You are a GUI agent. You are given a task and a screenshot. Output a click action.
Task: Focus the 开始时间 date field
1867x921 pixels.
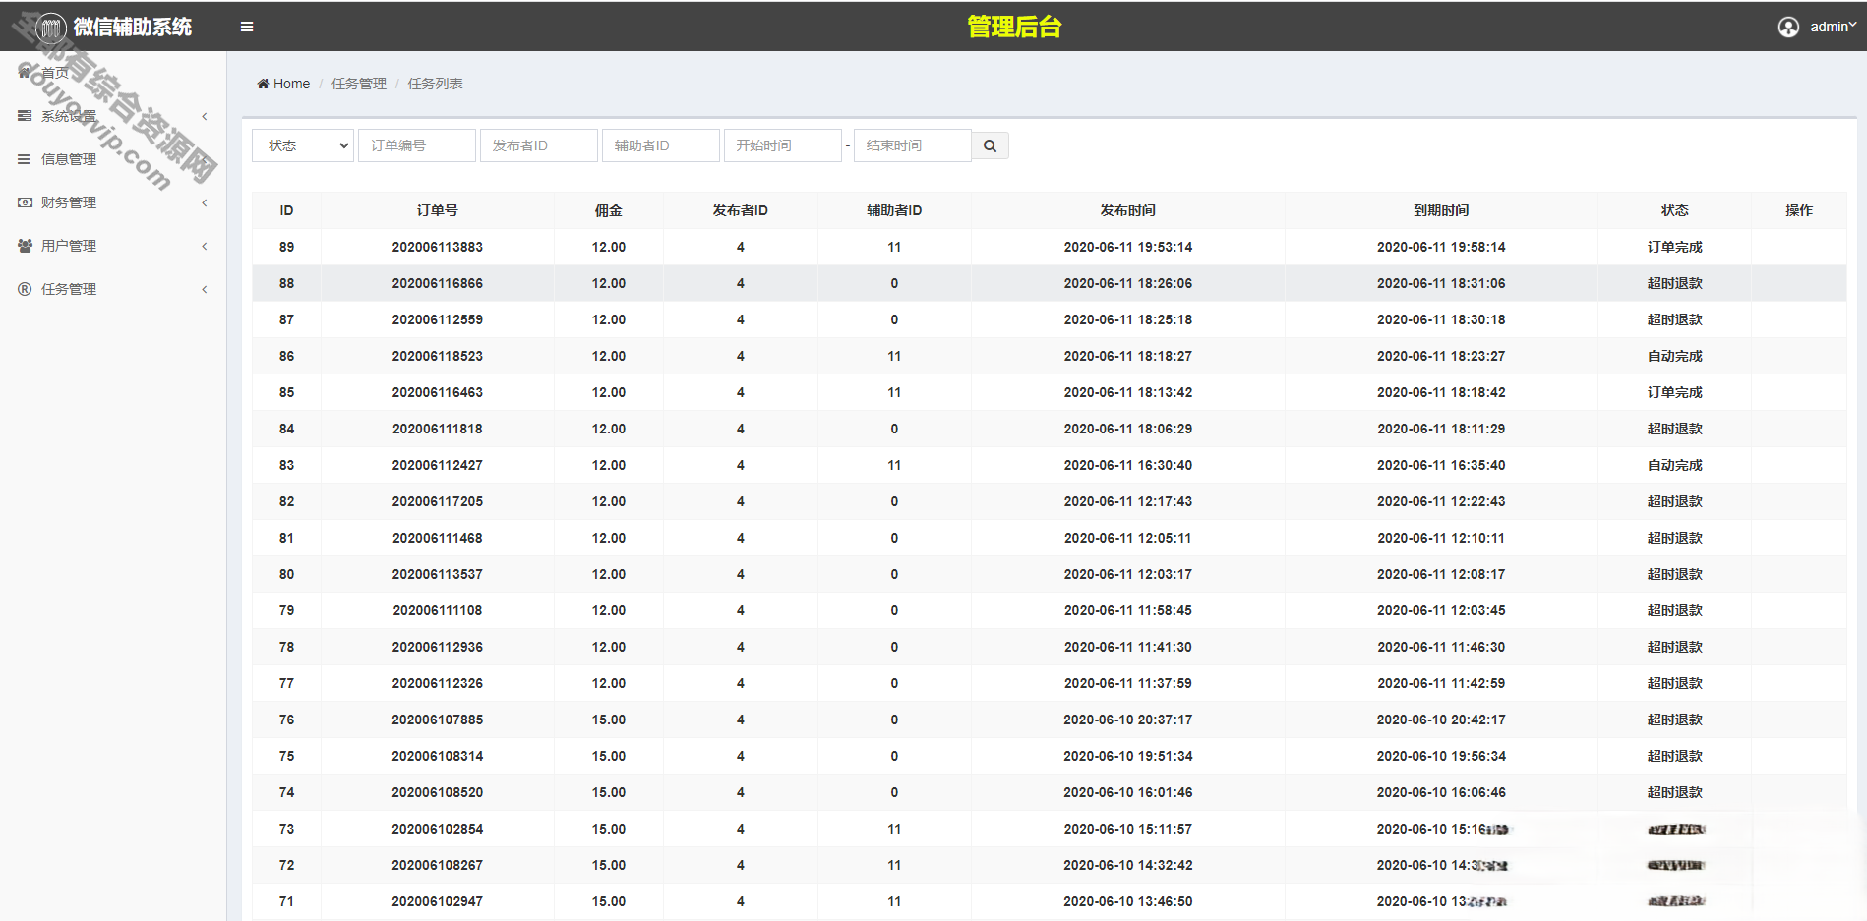point(783,145)
